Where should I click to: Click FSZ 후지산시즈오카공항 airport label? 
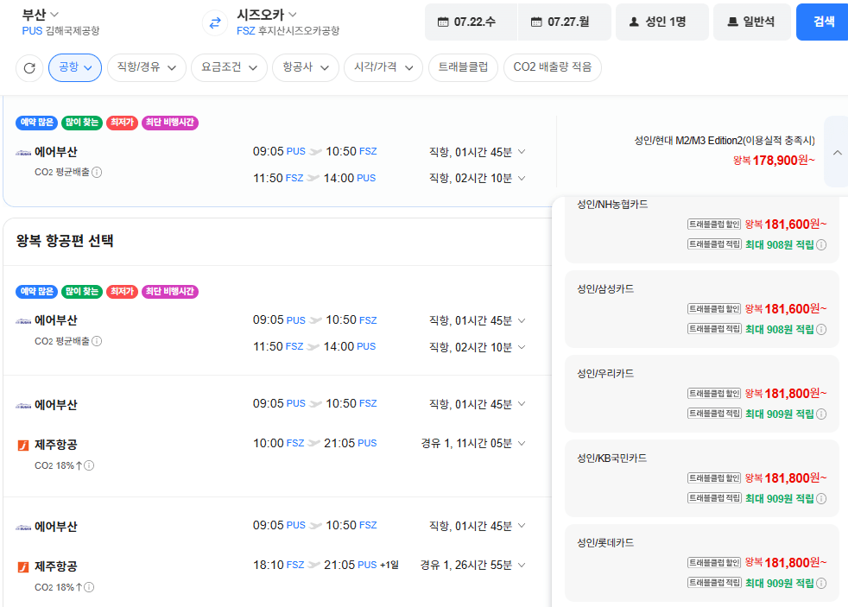[x=288, y=31]
